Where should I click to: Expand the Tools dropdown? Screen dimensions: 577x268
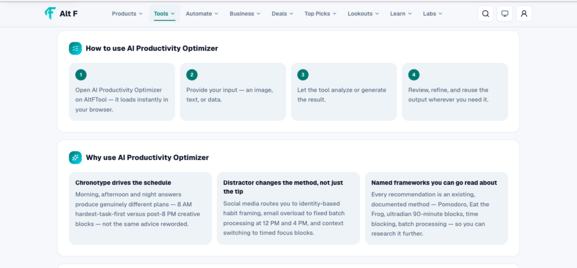164,14
